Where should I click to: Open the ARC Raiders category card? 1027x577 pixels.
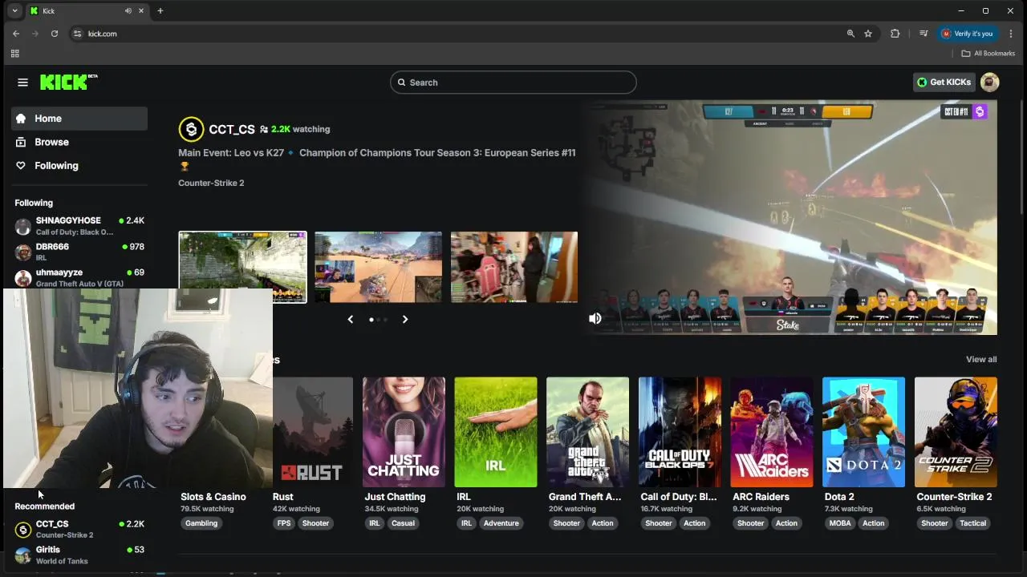coord(772,432)
